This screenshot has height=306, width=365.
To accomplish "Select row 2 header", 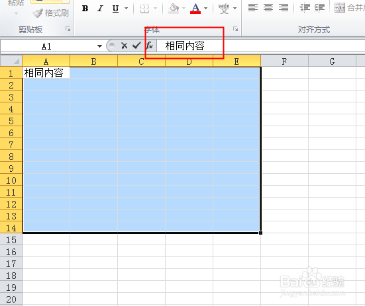I will [11, 85].
